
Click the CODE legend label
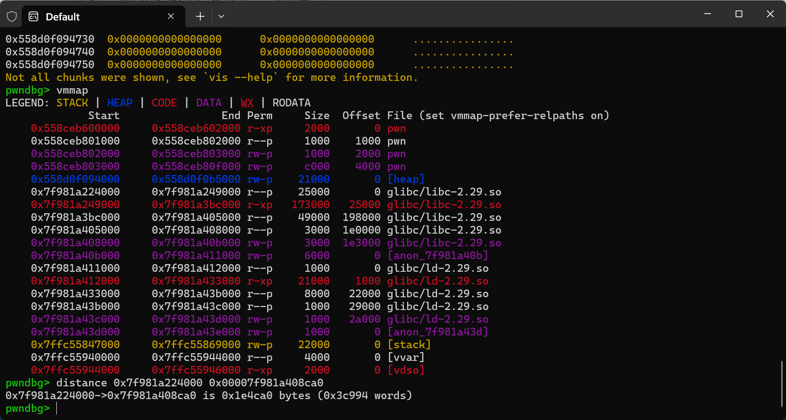164,103
